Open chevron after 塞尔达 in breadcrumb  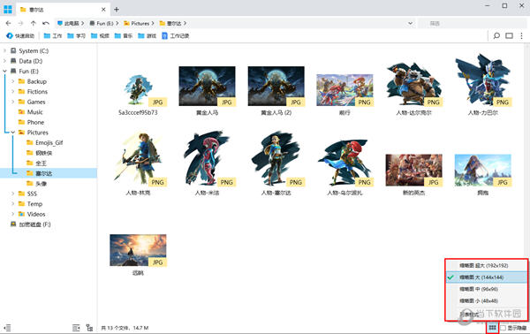coord(185,23)
